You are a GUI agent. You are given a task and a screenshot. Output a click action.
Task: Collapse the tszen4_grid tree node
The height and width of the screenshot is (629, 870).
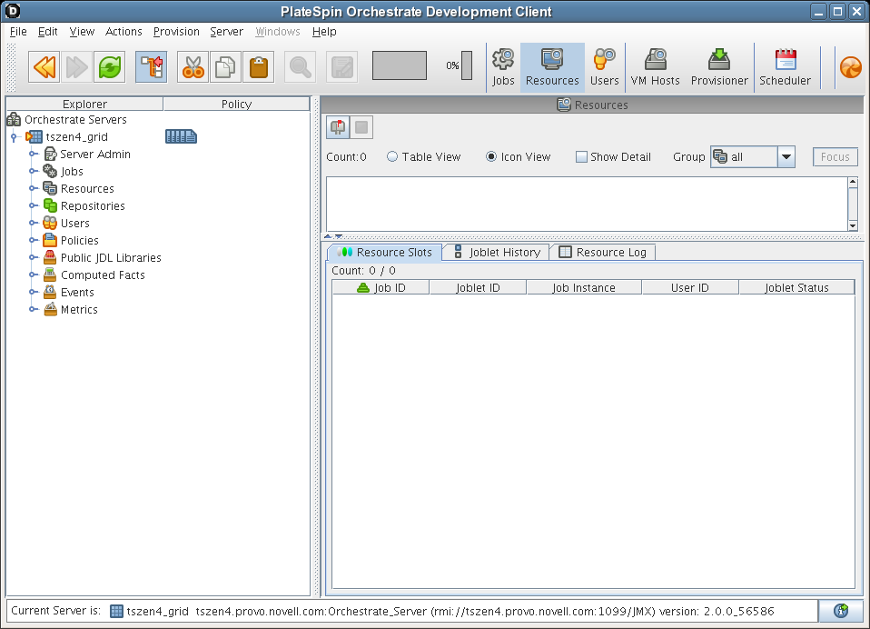(14, 136)
